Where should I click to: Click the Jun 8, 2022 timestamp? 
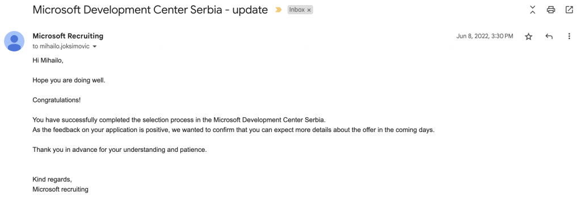pyautogui.click(x=485, y=36)
